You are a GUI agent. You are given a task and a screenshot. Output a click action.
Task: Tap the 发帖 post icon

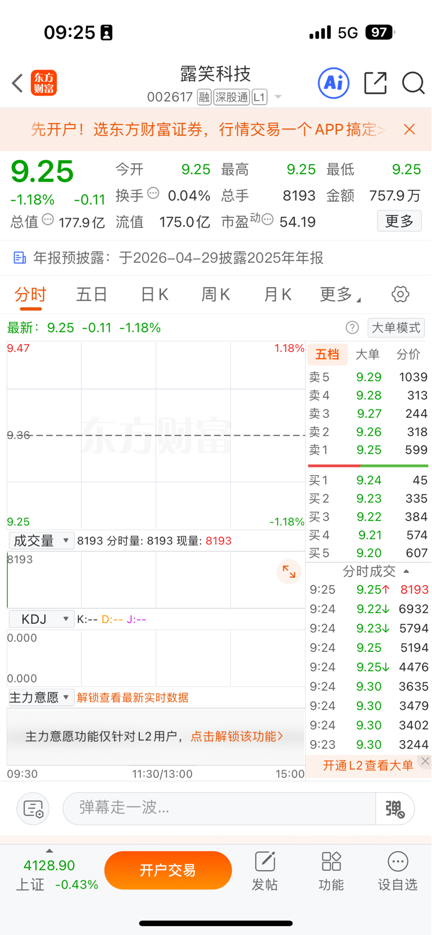265,872
